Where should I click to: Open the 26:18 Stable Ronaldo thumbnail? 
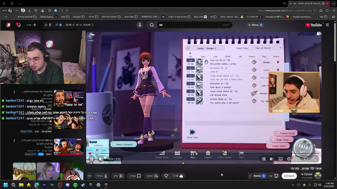point(69,120)
